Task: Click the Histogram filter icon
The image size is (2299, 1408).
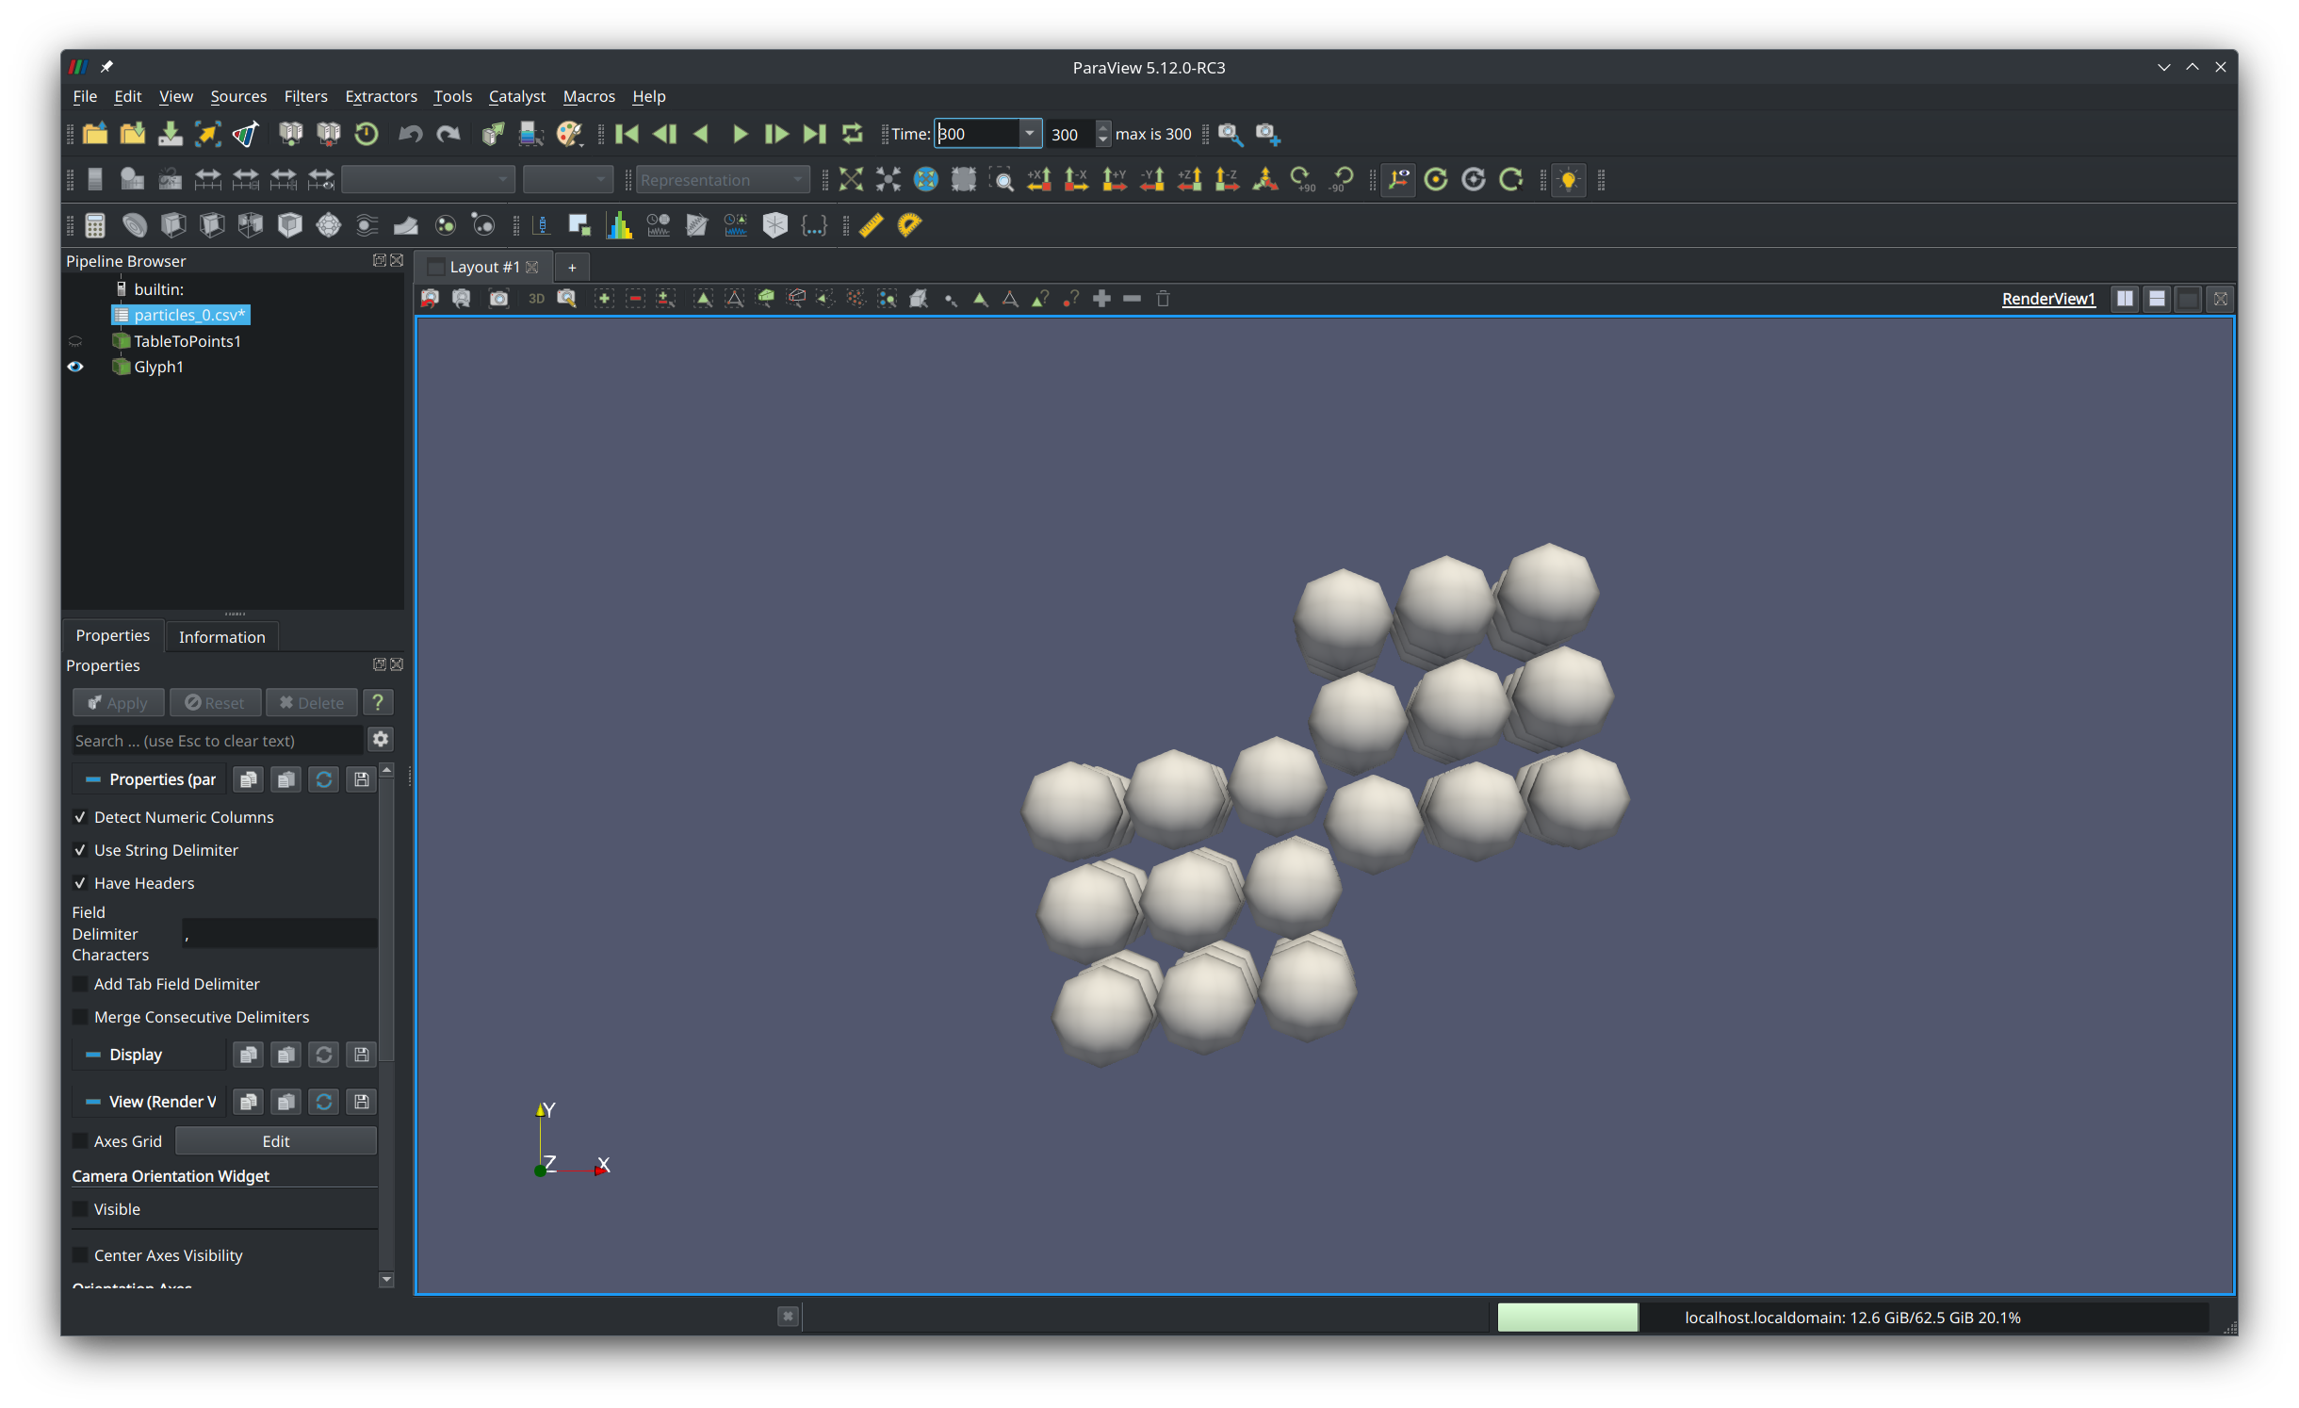Action: pos(618,224)
